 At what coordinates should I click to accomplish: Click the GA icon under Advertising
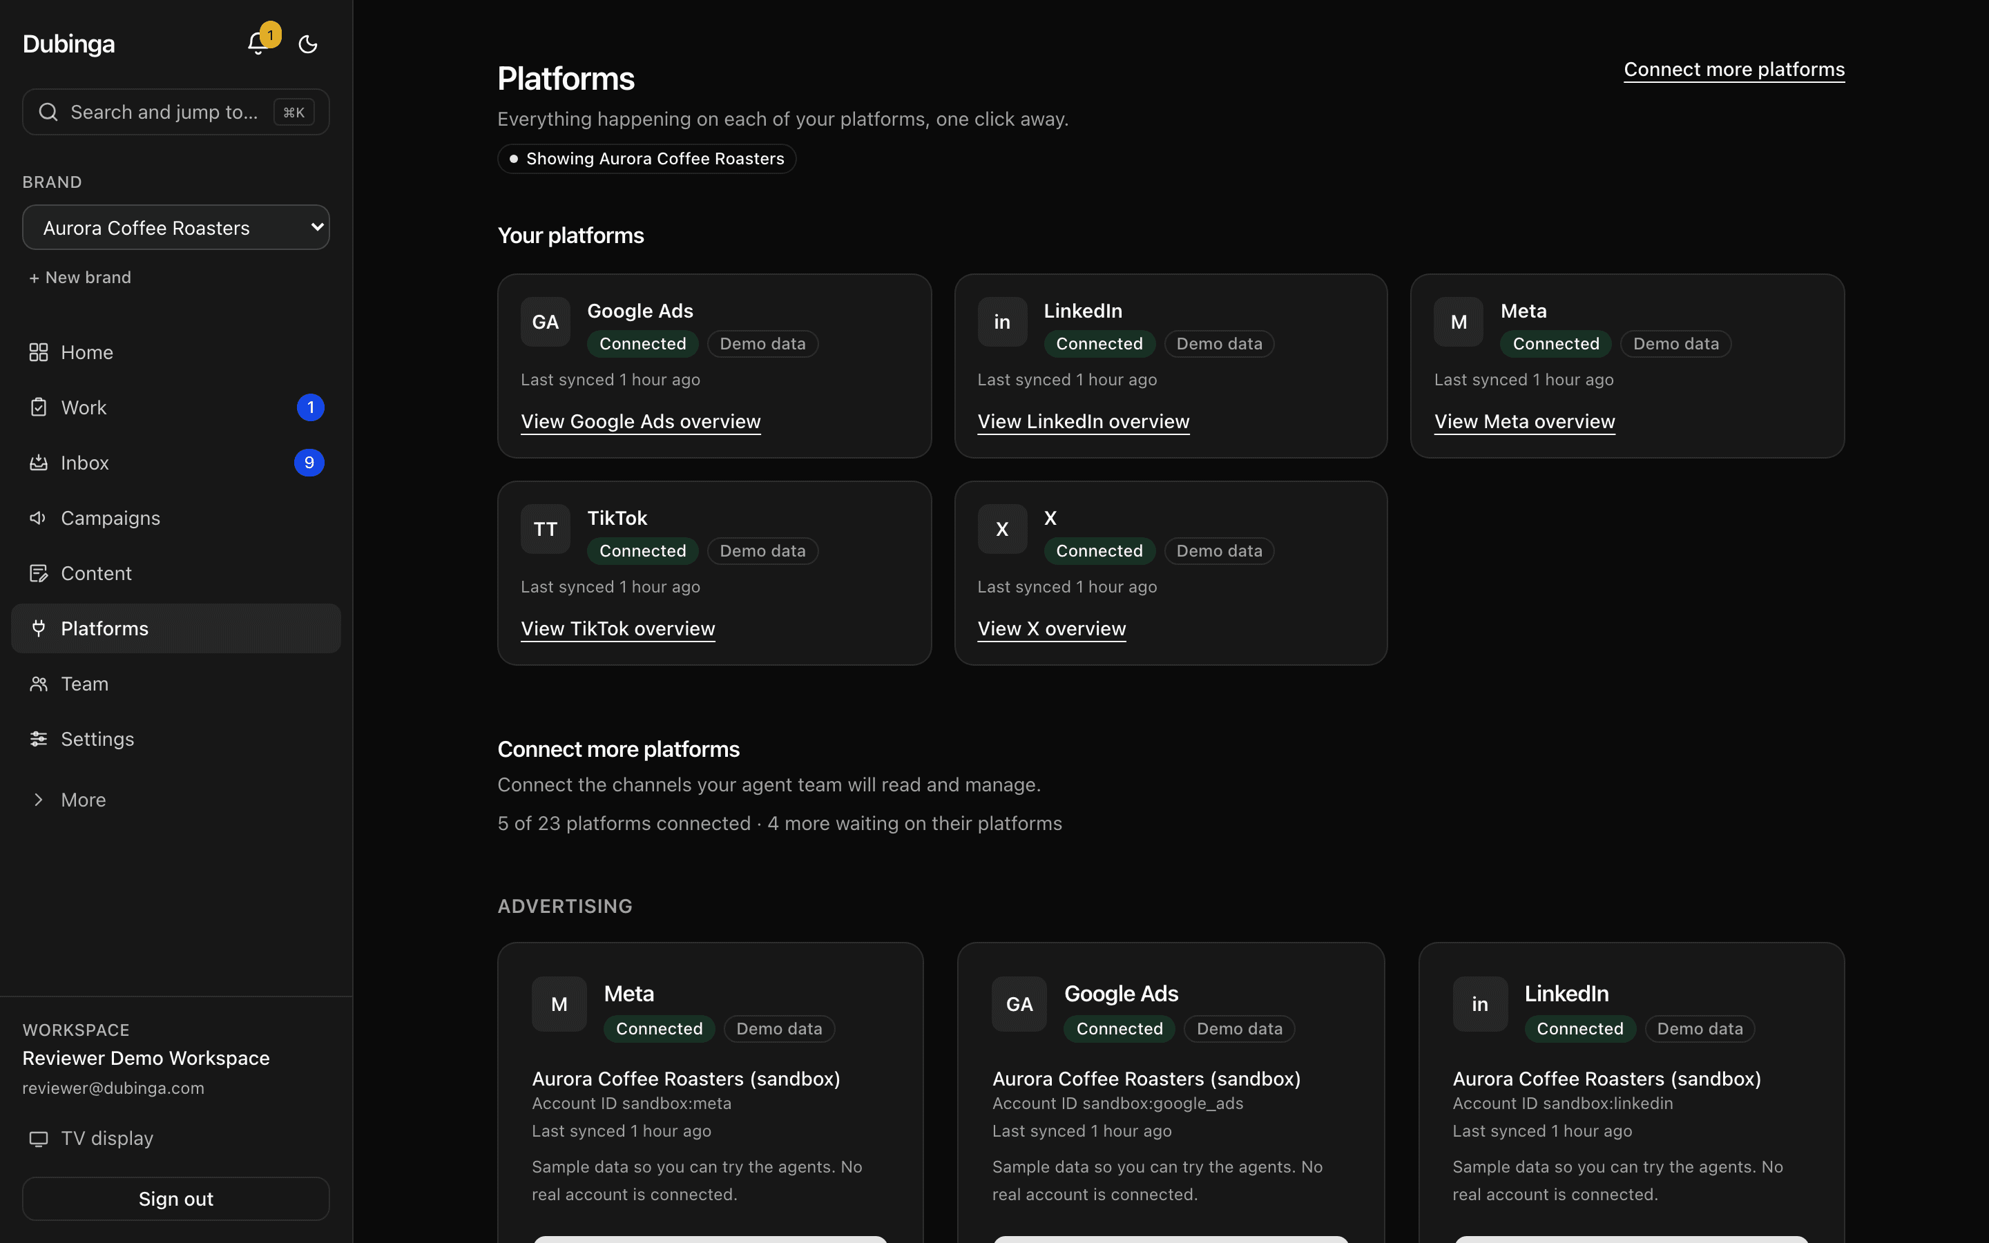click(x=1019, y=1004)
